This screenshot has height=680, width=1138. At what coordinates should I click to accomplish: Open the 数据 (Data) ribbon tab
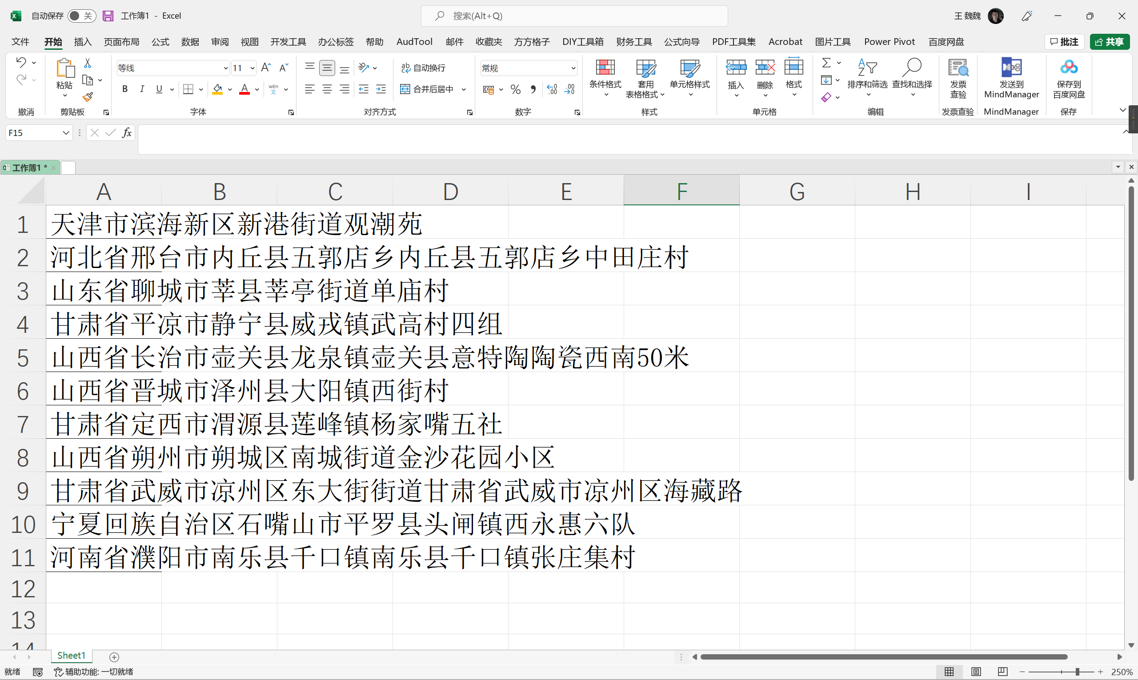click(x=190, y=42)
